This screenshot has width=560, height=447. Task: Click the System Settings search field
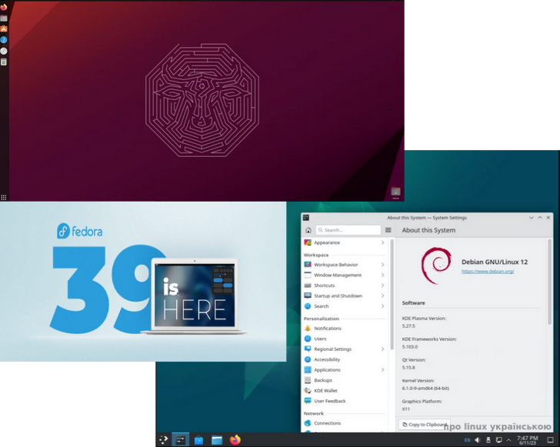point(348,230)
